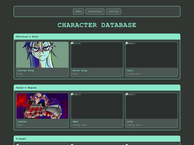Click 'Coming soon' text under Lily
The width and height of the screenshot is (194, 145).
pos(134,125)
